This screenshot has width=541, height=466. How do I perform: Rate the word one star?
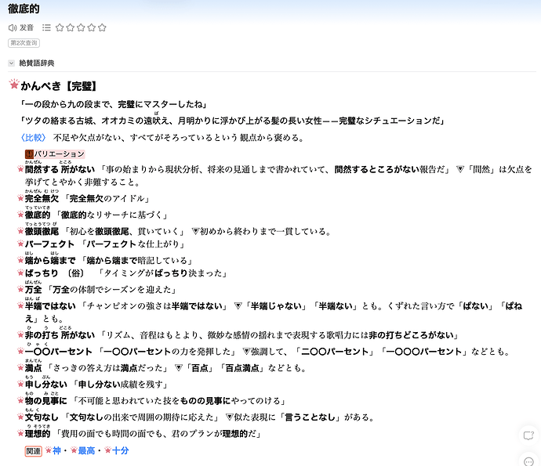[60, 27]
